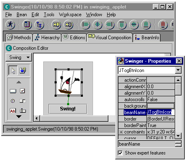Switch to the Visual Composition tab
The image size is (186, 161).
(110, 37)
